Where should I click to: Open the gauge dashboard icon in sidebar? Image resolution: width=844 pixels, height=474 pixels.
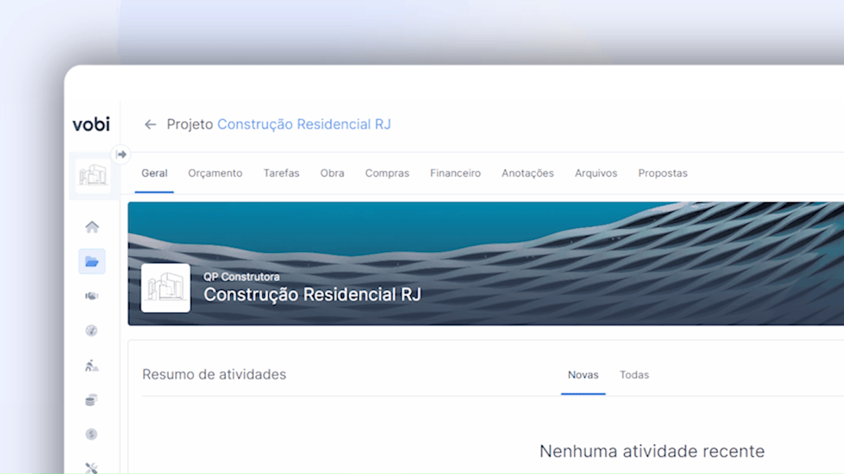(92, 330)
